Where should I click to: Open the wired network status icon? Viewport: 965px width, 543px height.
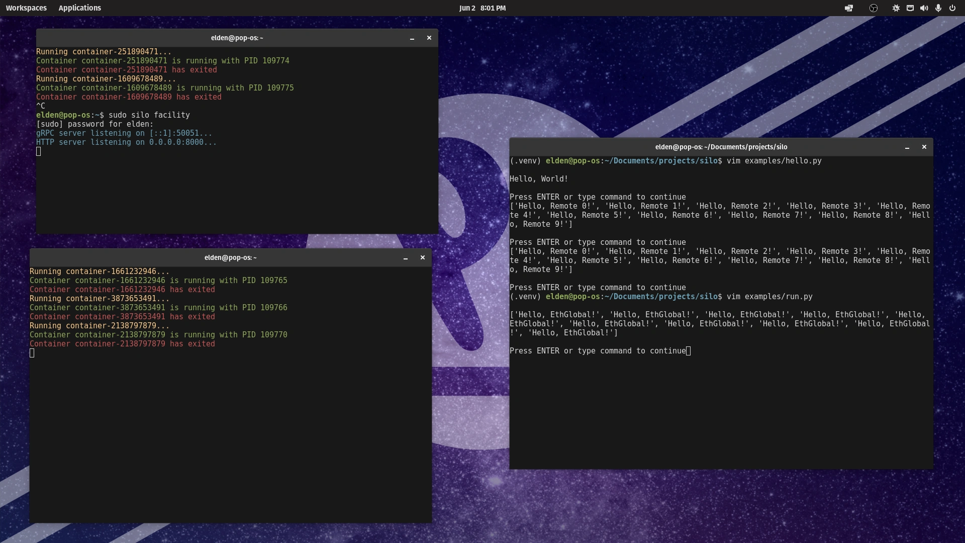pos(910,8)
